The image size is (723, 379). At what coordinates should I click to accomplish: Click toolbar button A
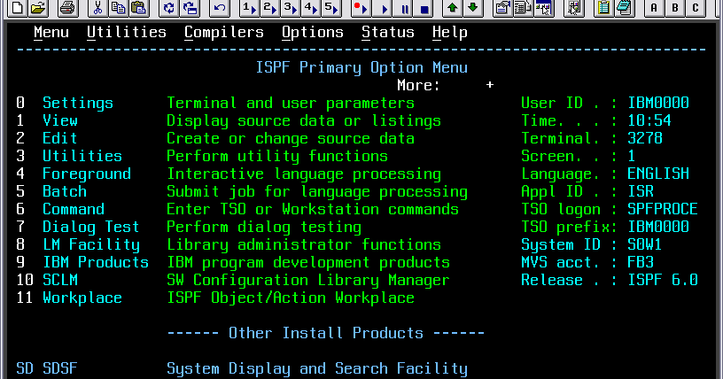pos(653,7)
